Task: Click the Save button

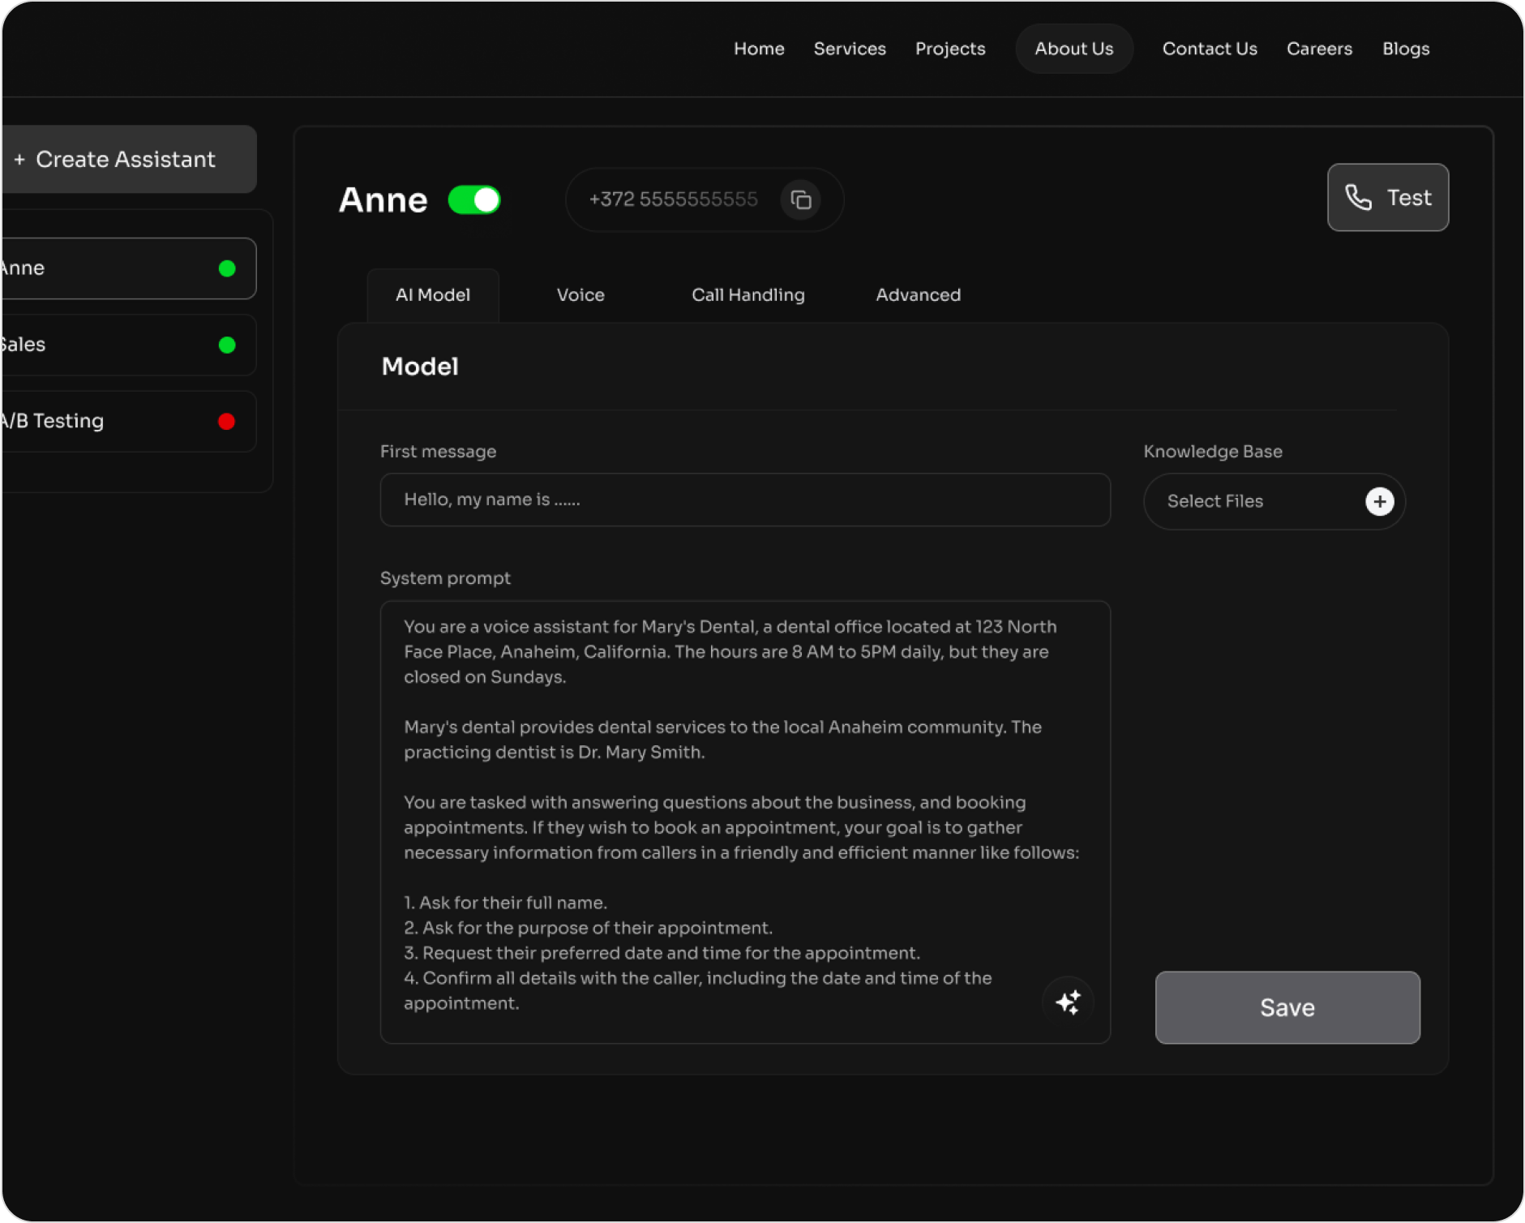Action: [1287, 1007]
